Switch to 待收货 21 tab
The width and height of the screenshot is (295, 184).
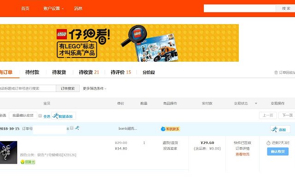89,72
